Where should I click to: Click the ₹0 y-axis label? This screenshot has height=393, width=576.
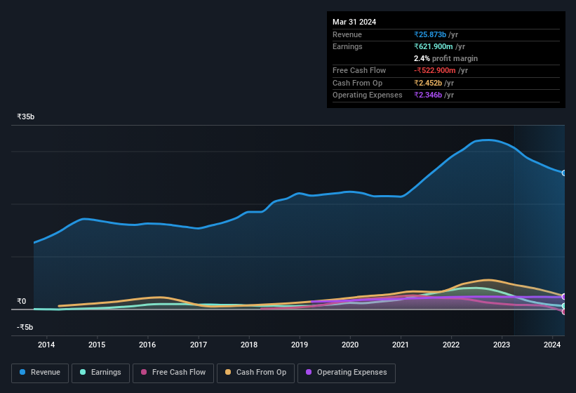tap(22, 301)
